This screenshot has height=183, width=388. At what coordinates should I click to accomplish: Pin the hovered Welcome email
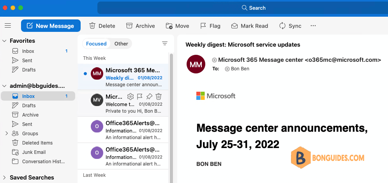tap(149, 96)
